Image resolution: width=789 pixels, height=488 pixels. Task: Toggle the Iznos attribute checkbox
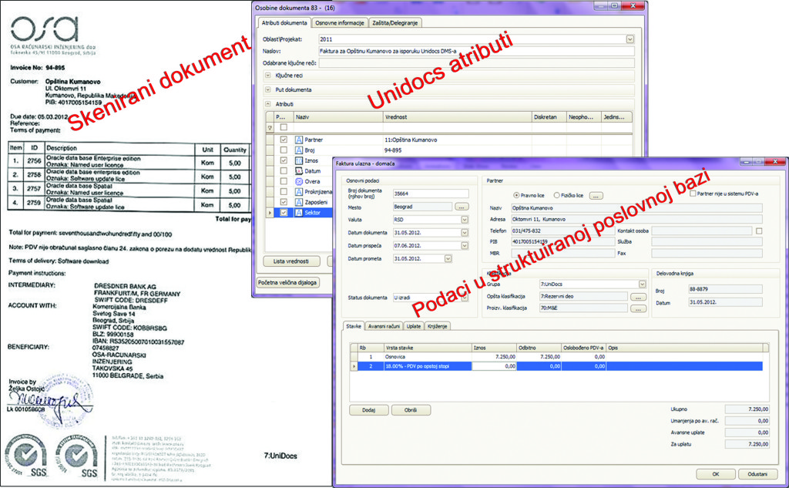(284, 160)
